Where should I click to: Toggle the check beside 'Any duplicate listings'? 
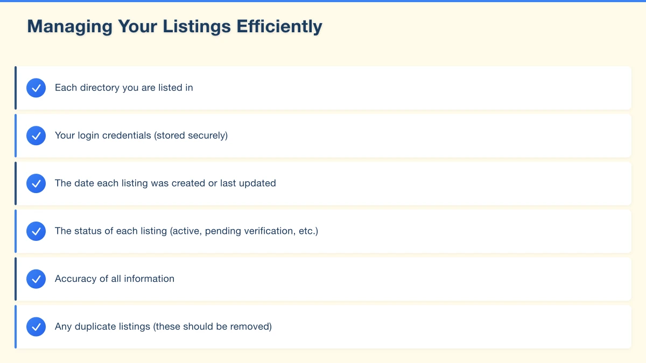coord(36,326)
